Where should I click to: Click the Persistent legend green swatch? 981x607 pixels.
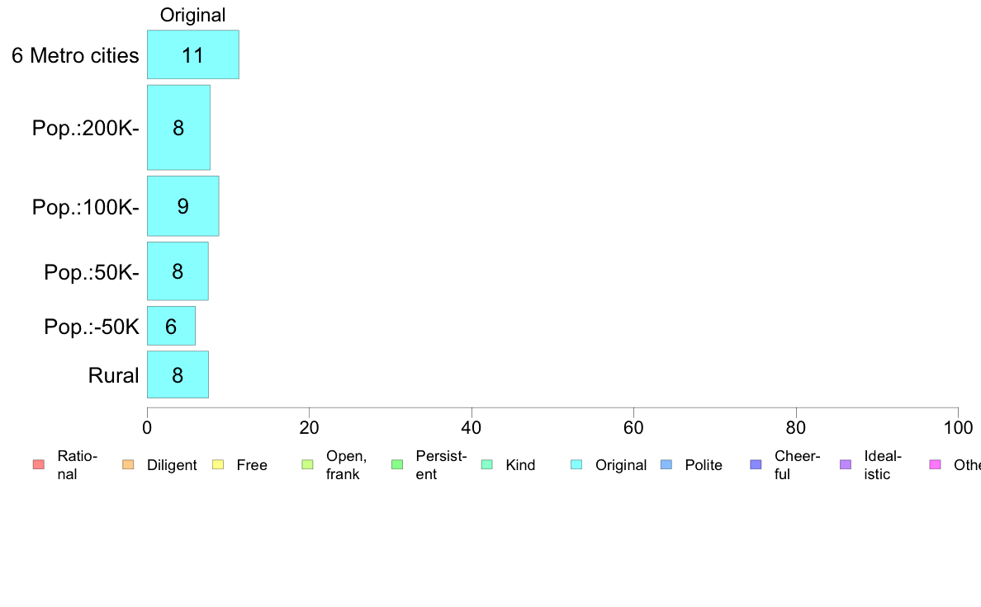tap(397, 465)
